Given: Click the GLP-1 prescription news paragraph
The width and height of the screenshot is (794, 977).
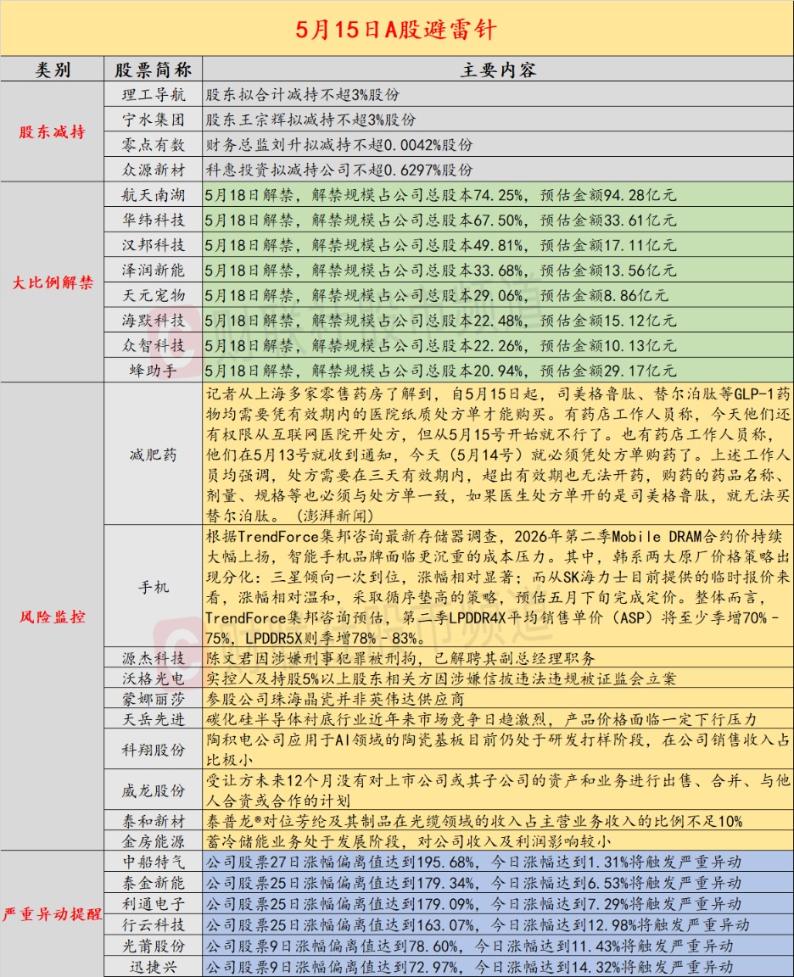Looking at the screenshot, I should point(498,455).
